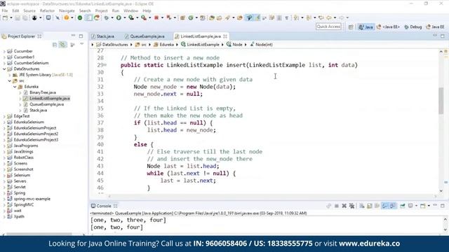The width and height of the screenshot is (449, 252).
Task: Toggle Show Console on Standard Out change
Action: click(384, 206)
